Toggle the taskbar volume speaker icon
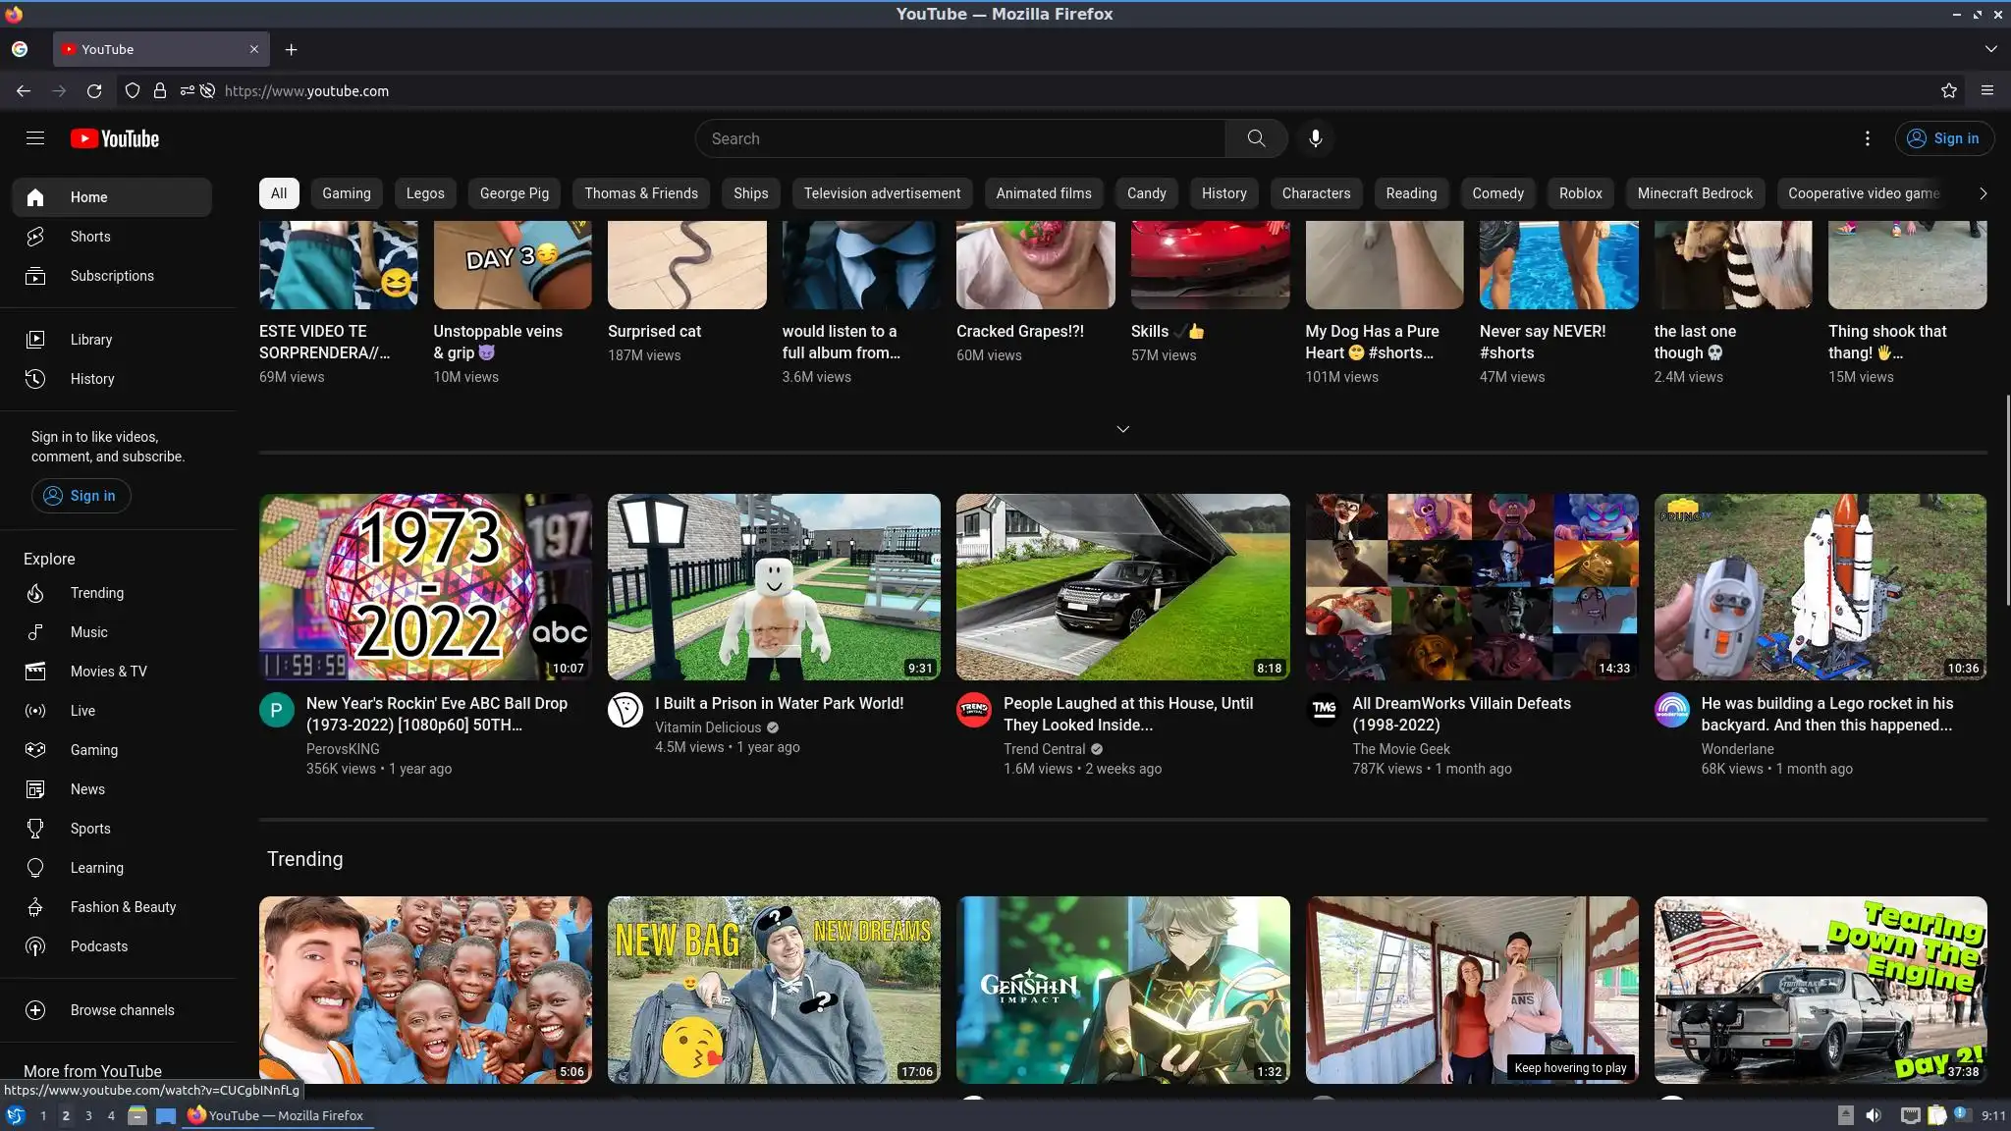Image resolution: width=2011 pixels, height=1131 pixels. pos(1874,1115)
